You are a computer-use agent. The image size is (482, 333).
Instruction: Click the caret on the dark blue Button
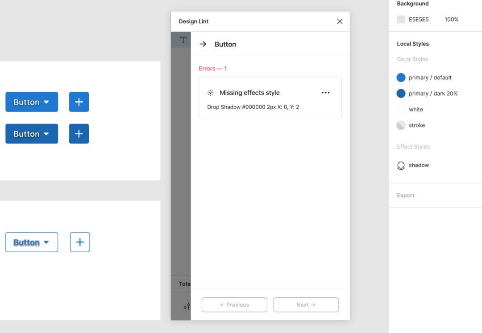46,134
